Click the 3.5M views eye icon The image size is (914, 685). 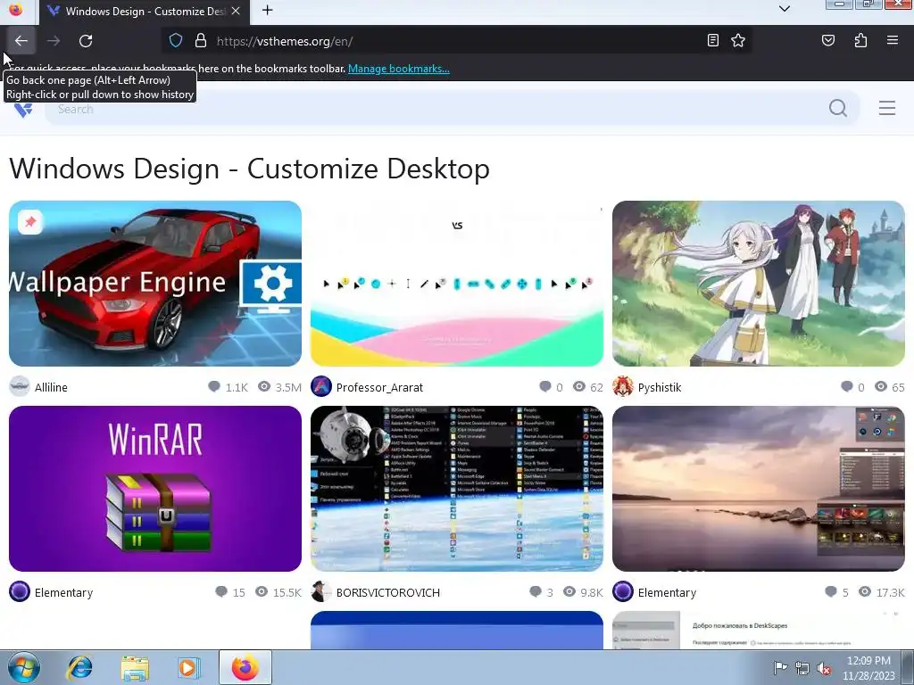point(264,387)
